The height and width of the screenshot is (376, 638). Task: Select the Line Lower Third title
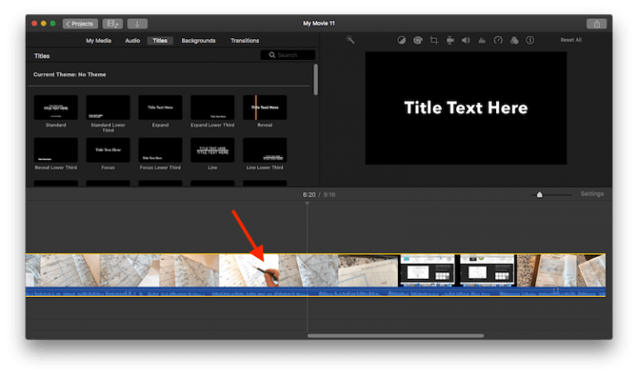(x=265, y=149)
